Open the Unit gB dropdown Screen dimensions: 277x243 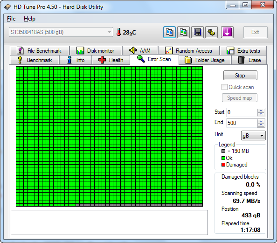(x=253, y=136)
